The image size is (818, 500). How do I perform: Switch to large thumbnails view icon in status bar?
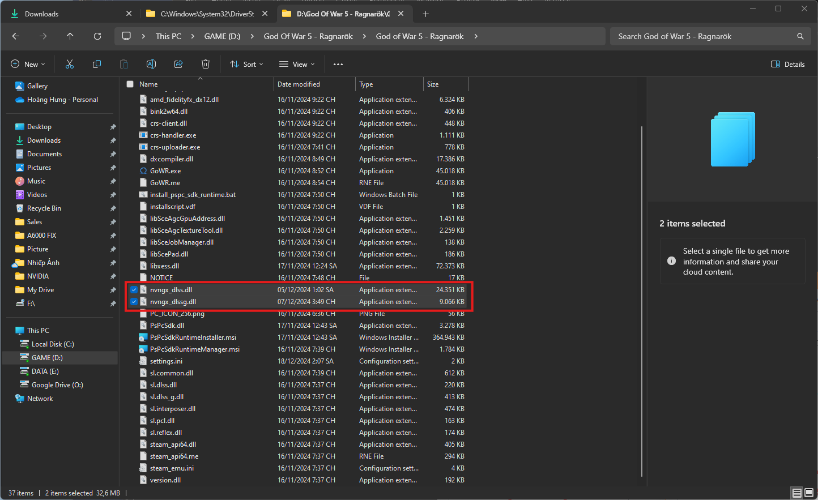click(809, 493)
